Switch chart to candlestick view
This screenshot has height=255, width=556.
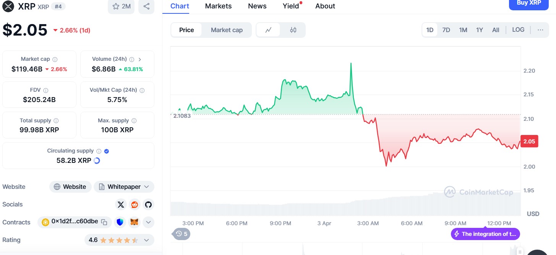coord(293,30)
